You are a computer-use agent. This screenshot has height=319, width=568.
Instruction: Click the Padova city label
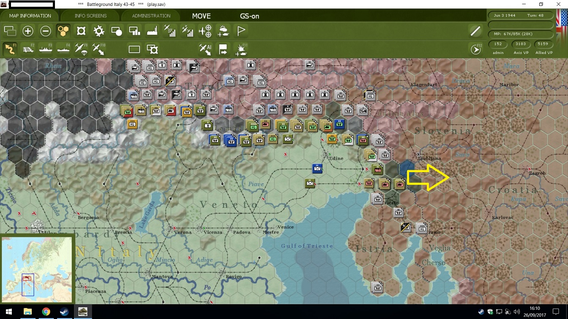tap(242, 232)
